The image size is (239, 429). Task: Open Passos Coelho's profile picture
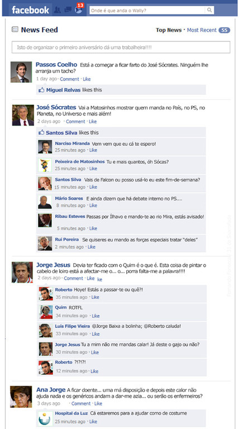21,72
